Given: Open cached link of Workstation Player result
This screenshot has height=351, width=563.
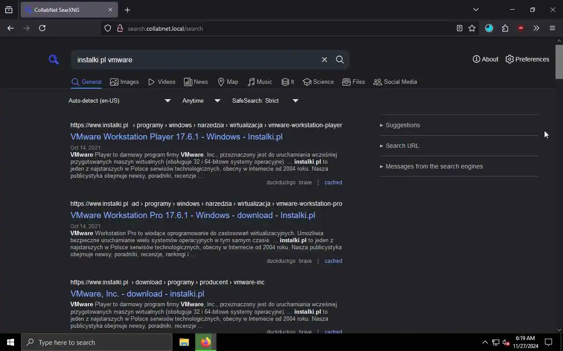Looking at the screenshot, I should (x=333, y=183).
